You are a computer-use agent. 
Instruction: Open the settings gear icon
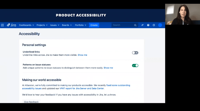[x=154, y=25]
